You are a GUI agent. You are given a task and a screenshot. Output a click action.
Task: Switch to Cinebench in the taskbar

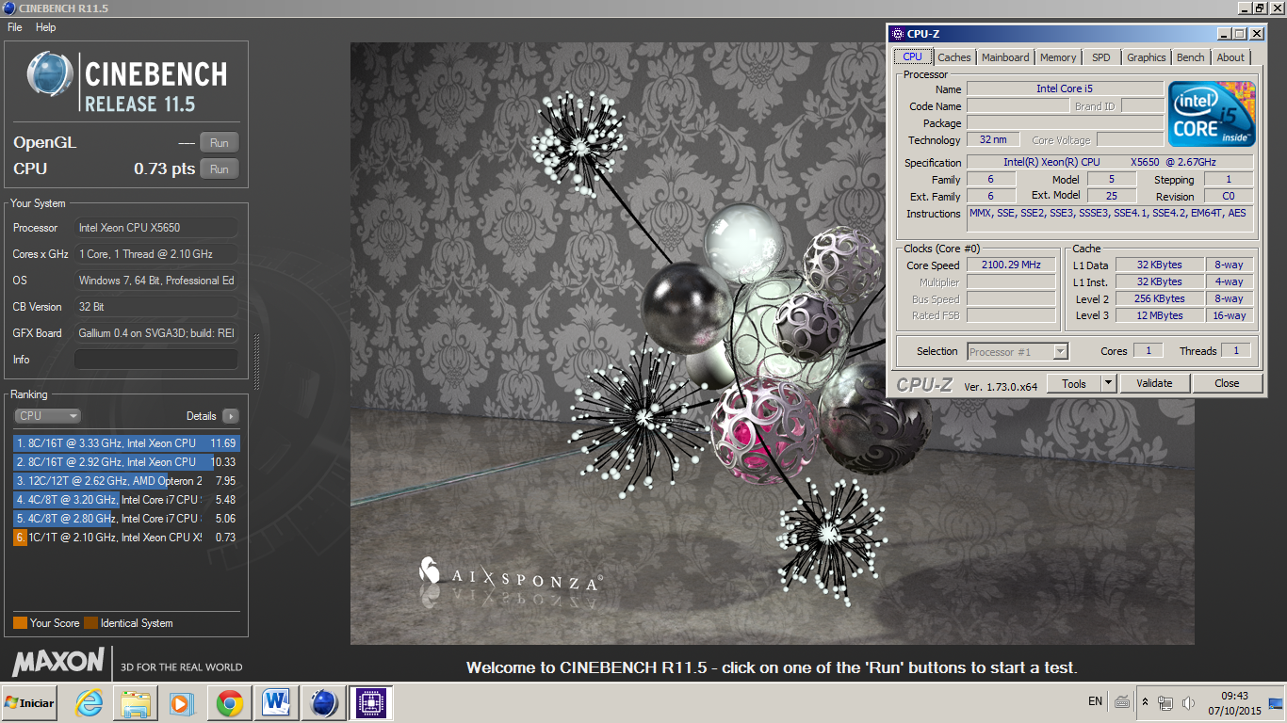click(x=323, y=703)
